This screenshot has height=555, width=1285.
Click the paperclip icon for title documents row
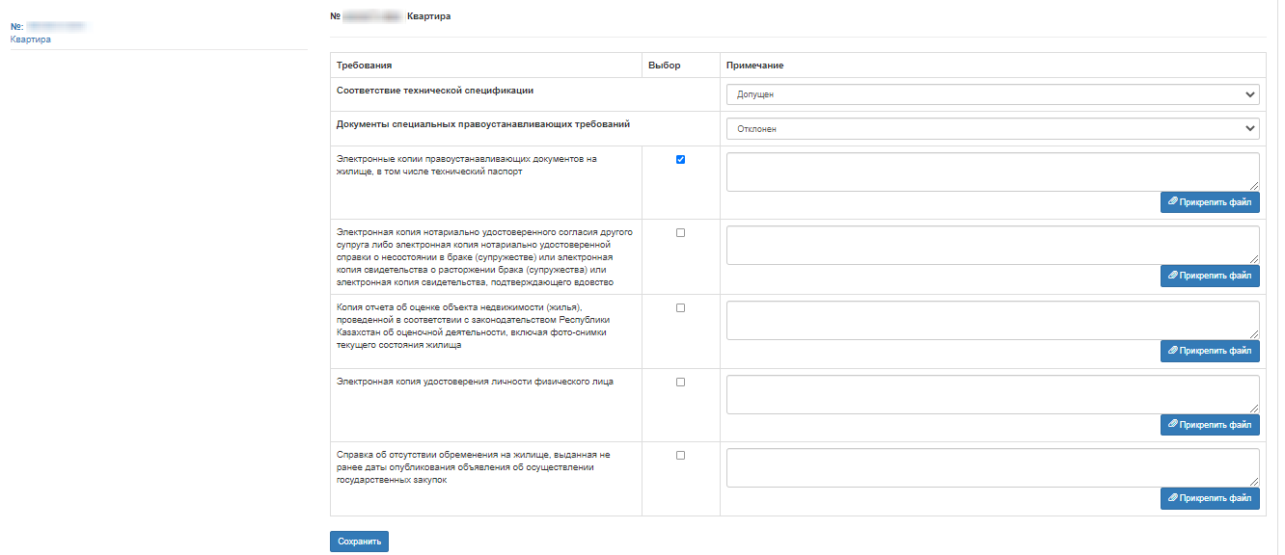pos(1172,202)
